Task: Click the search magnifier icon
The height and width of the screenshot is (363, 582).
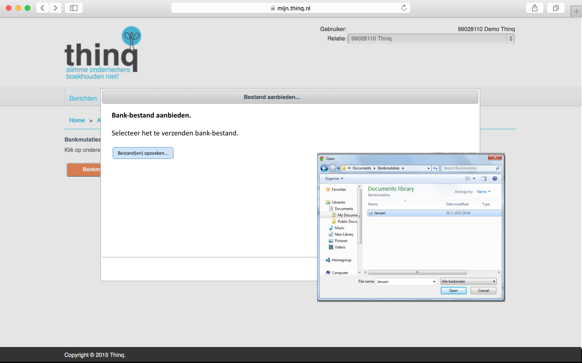Action: pos(498,168)
